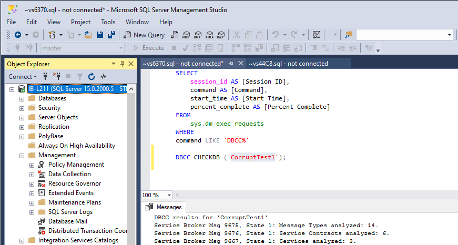
Task: Click the Copy icon in toolbar
Action: tap(248, 35)
